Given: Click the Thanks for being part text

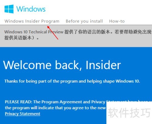Looking at the screenshot, I should coord(72,81).
